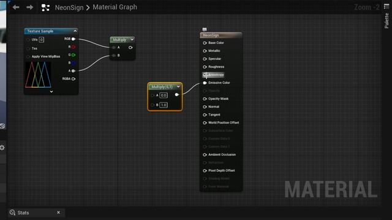Click the Metallic input pin

pos(205,51)
